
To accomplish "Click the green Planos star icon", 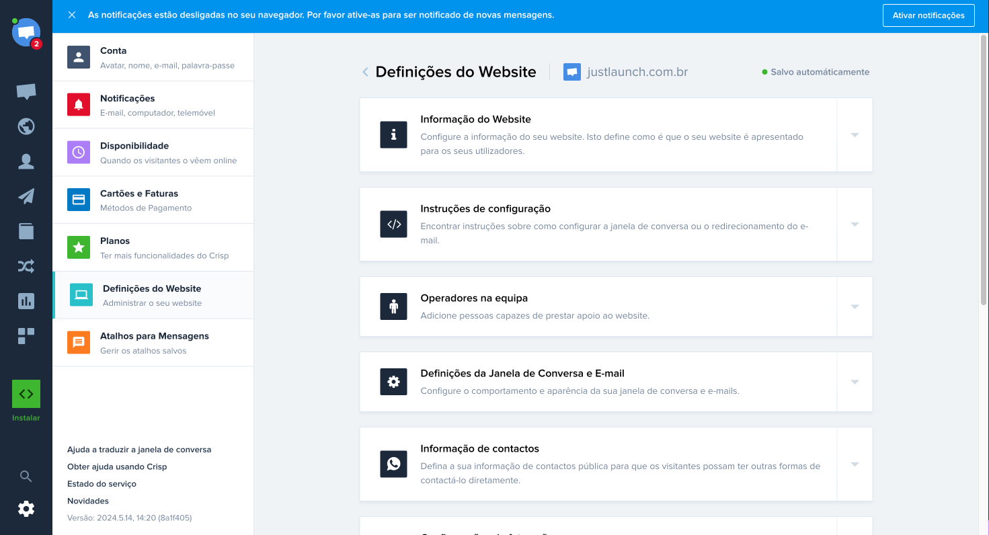I will 79,247.
